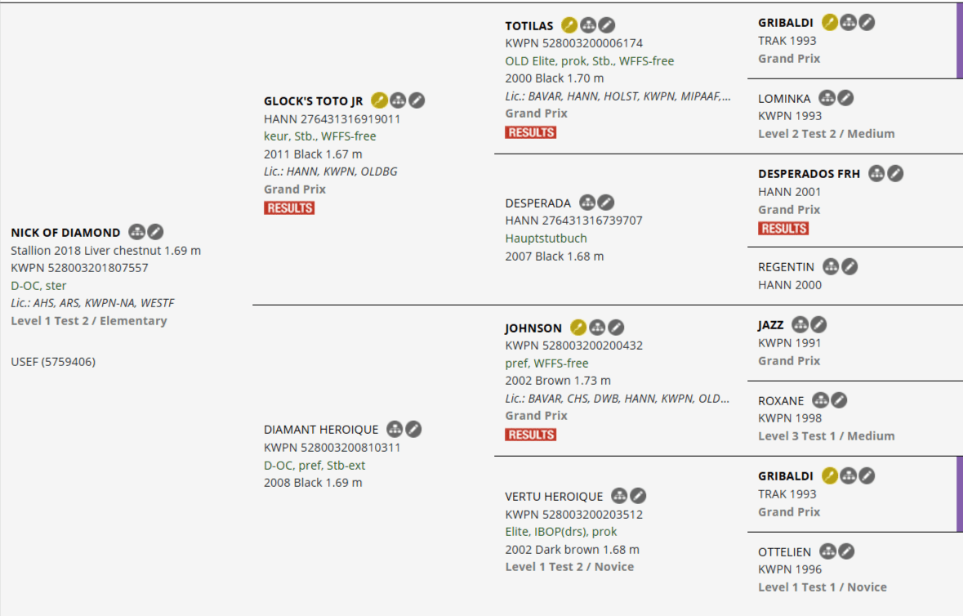Viewport: 963px width, 616px height.
Task: Open the pedigree tree icon for Jazz
Action: pyautogui.click(x=800, y=324)
